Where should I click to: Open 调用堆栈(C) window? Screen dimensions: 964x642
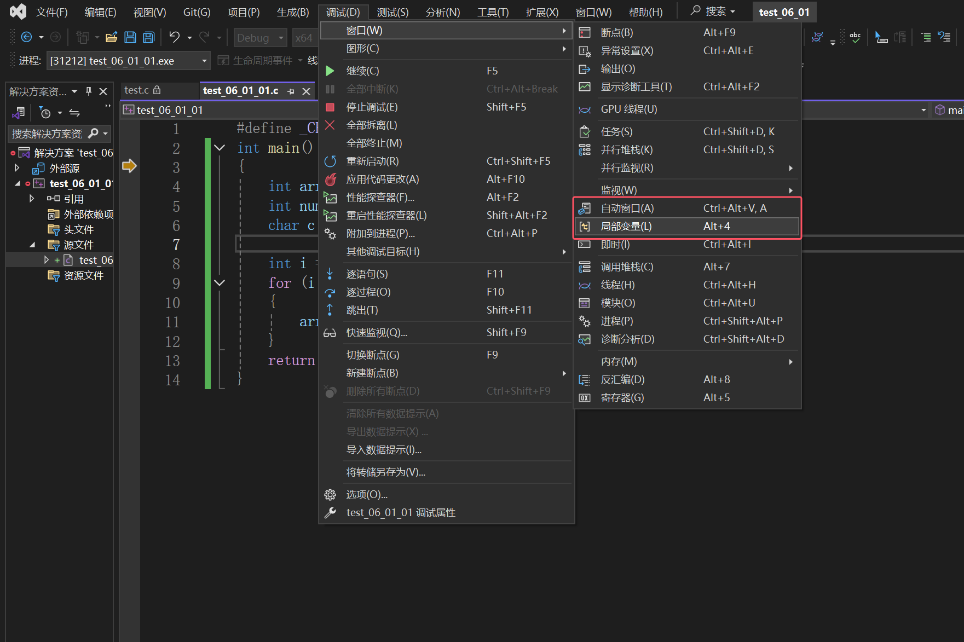687,267
